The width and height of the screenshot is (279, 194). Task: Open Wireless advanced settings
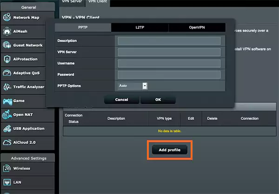(x=27, y=169)
